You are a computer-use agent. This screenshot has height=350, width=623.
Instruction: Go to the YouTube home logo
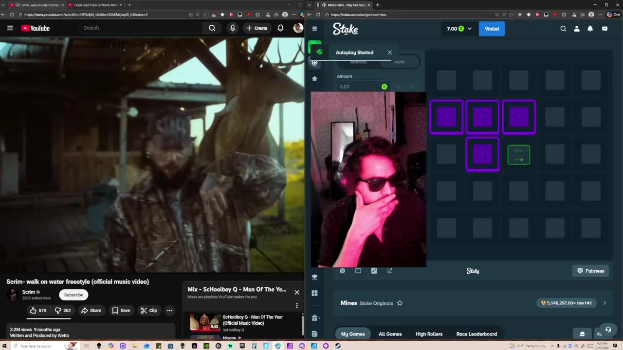(x=35, y=28)
